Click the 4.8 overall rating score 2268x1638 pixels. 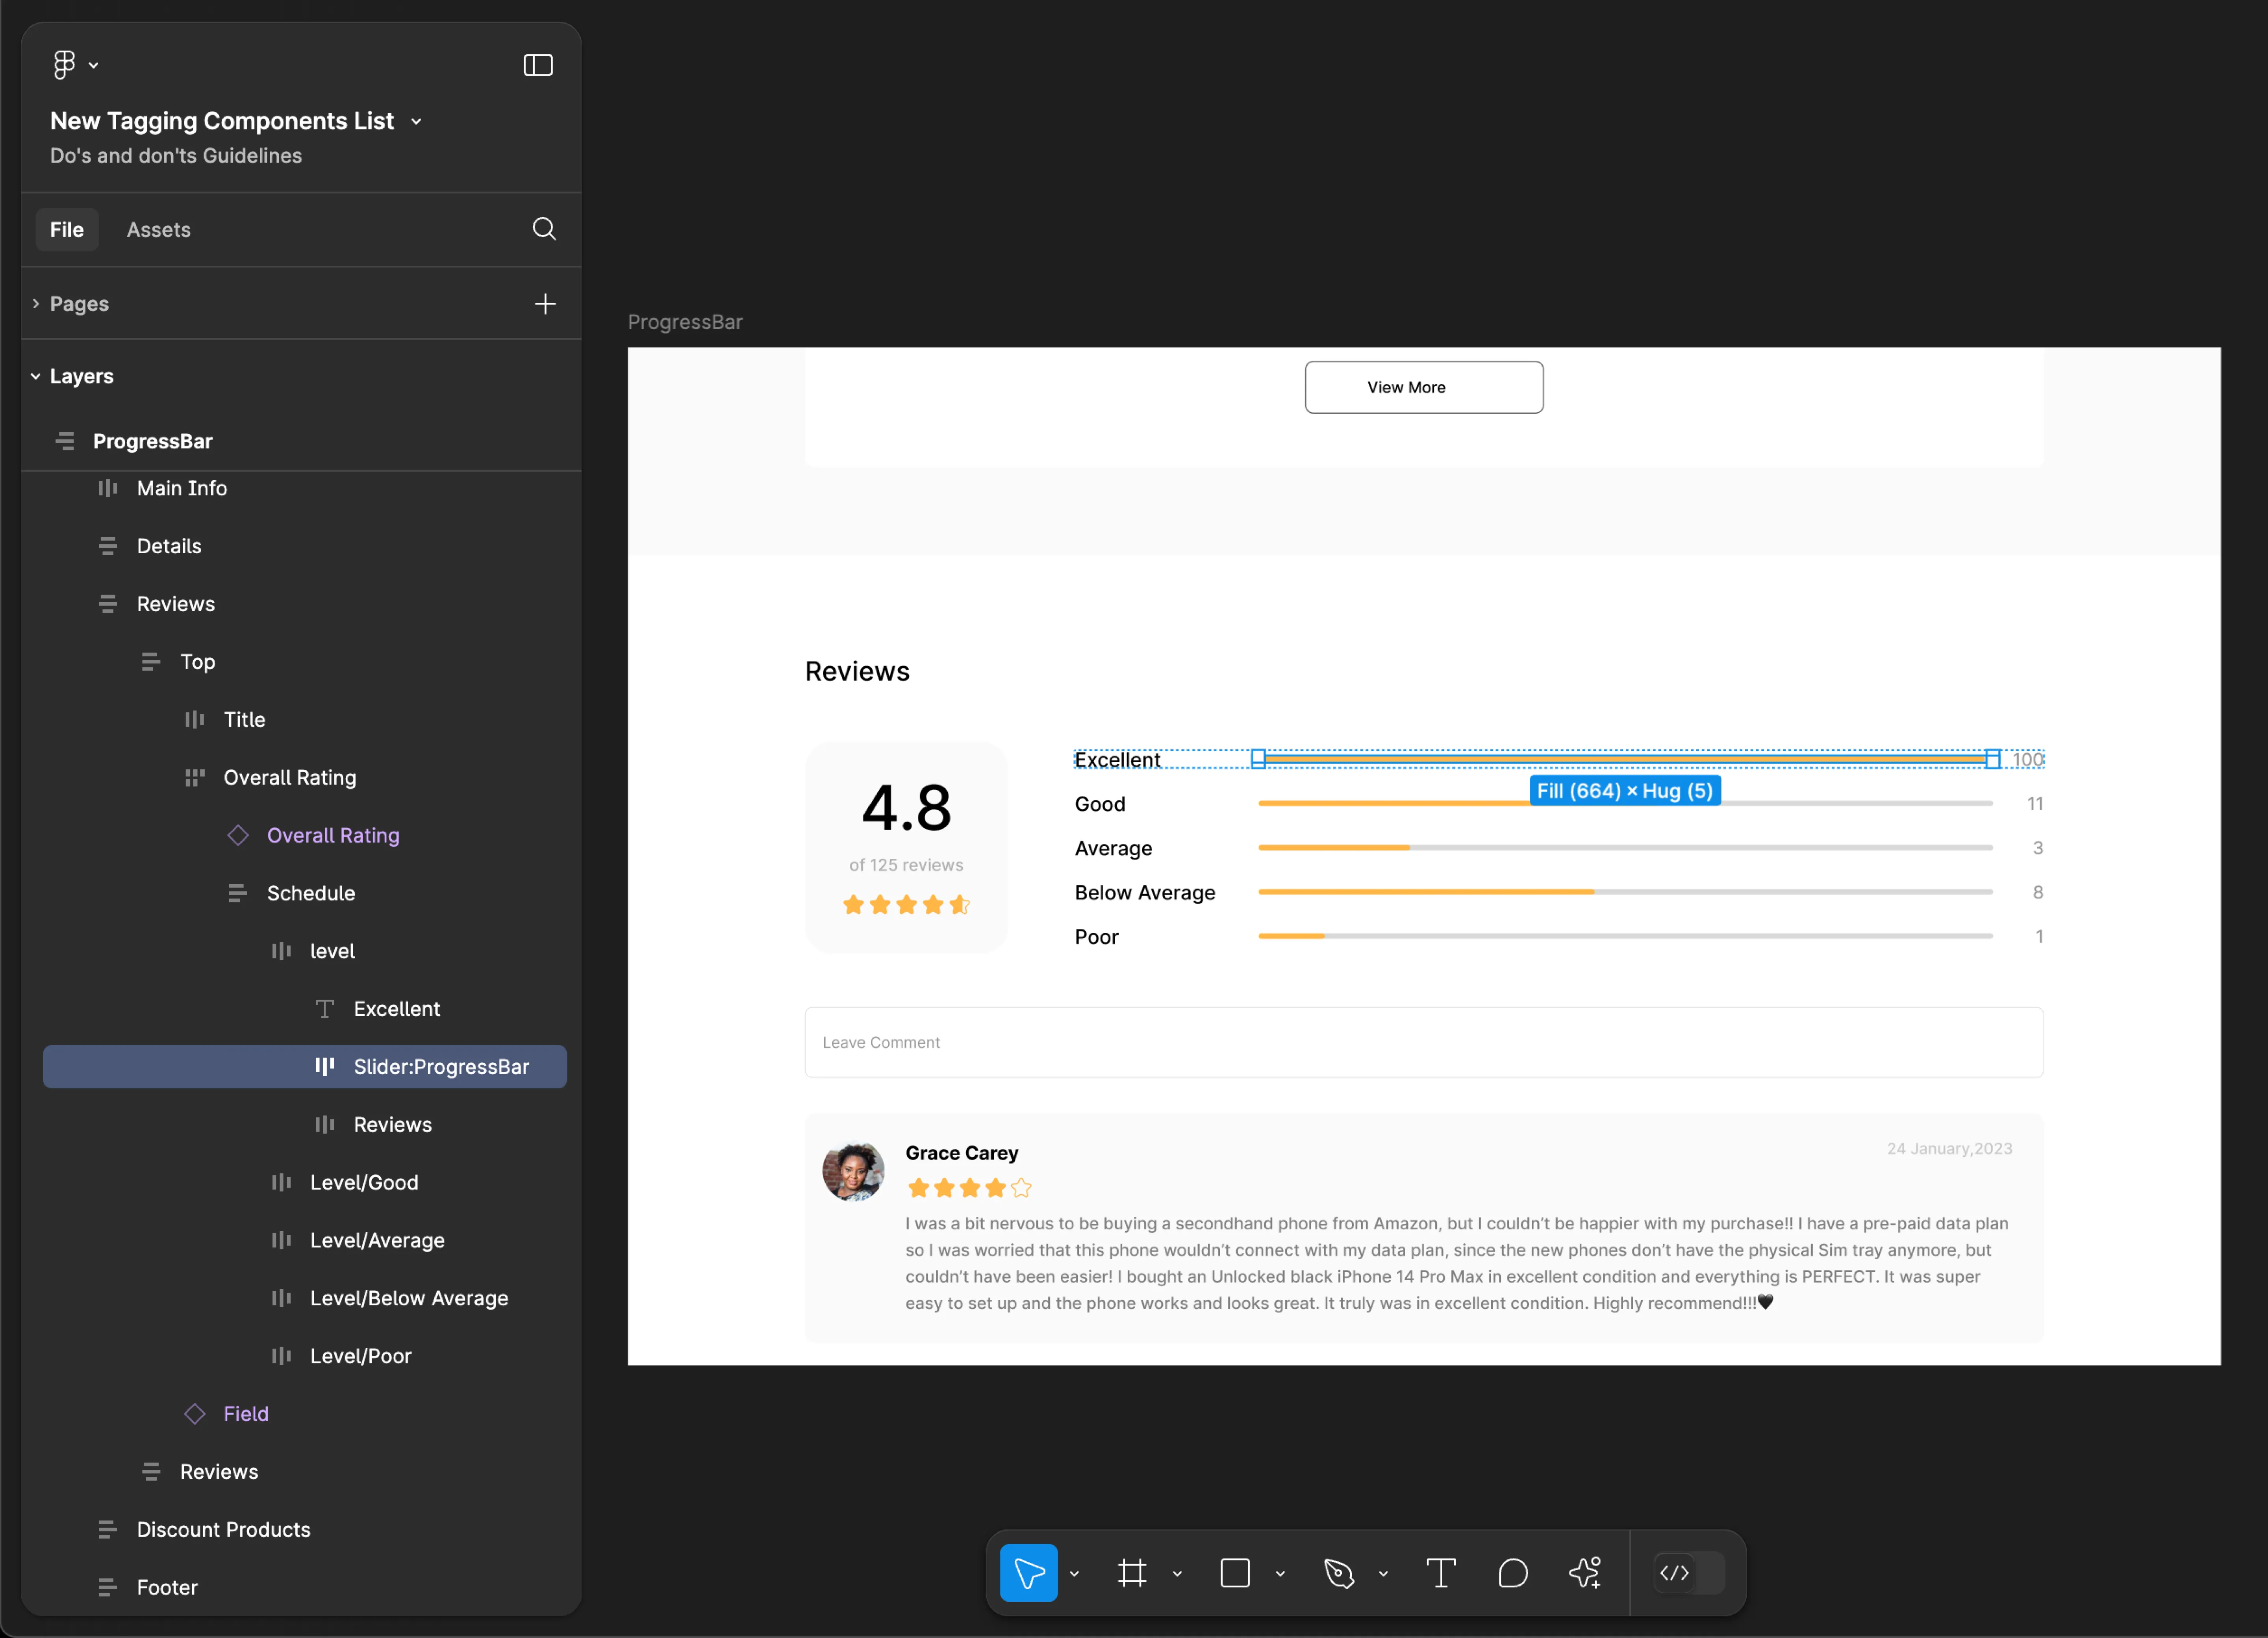pyautogui.click(x=906, y=808)
